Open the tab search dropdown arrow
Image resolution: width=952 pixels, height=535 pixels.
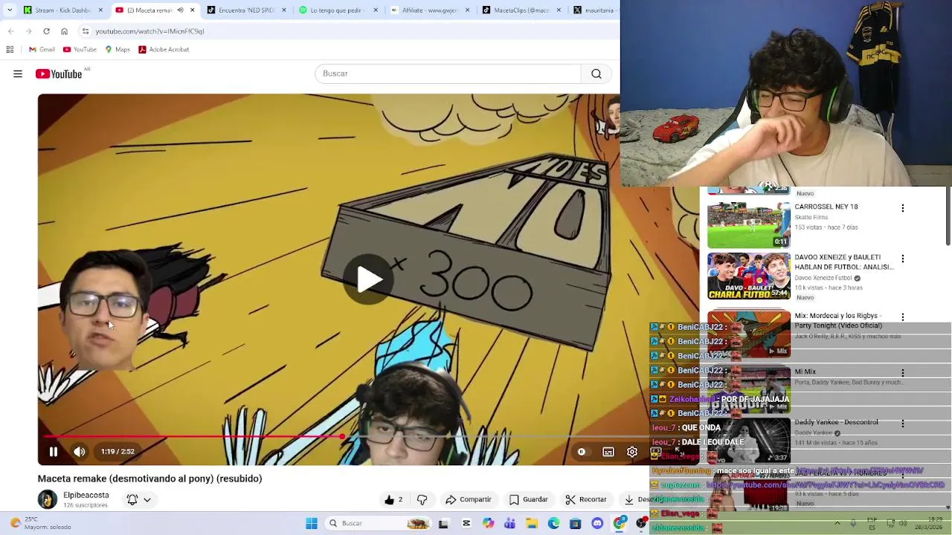(x=9, y=10)
